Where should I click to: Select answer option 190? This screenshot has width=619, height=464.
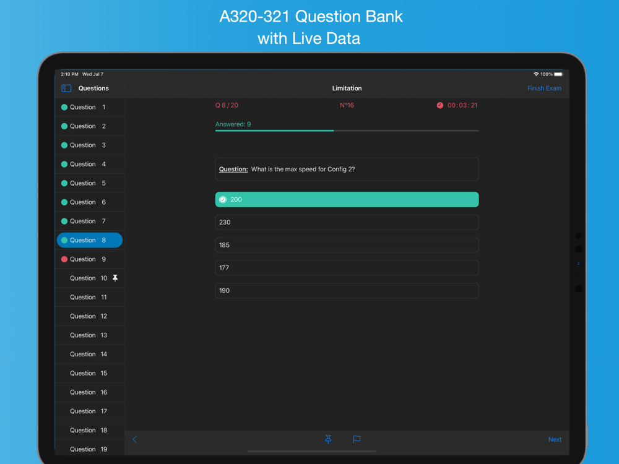point(347,291)
